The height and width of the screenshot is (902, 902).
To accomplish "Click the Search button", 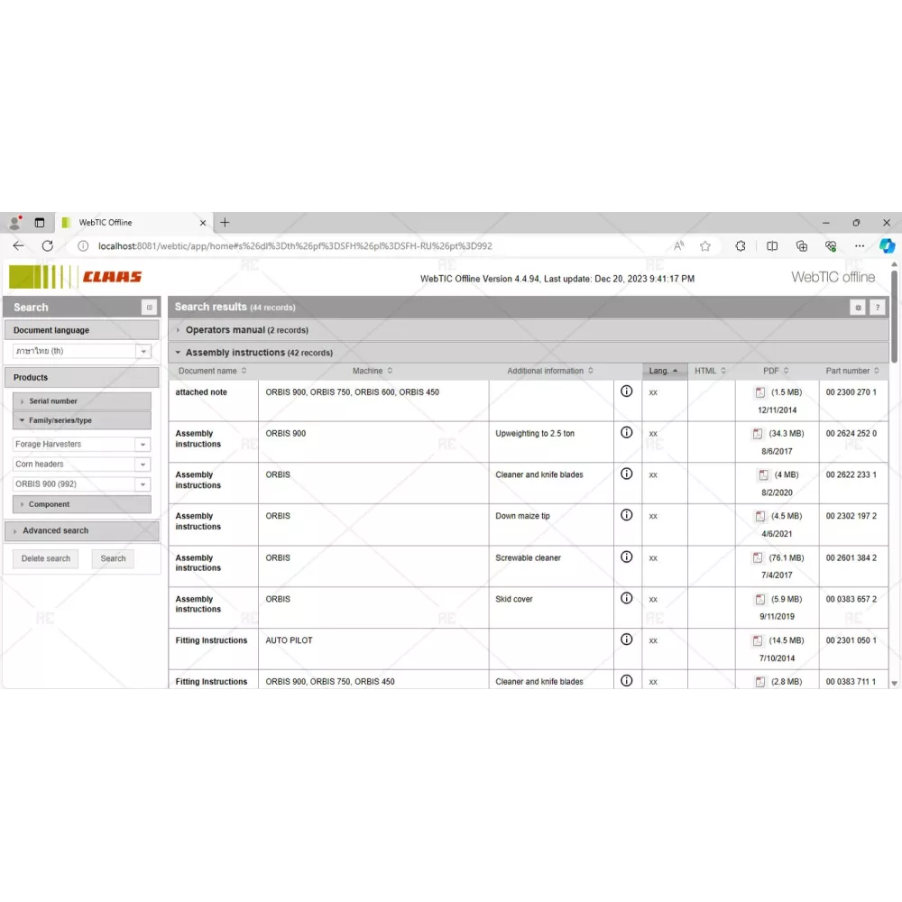I will (113, 558).
